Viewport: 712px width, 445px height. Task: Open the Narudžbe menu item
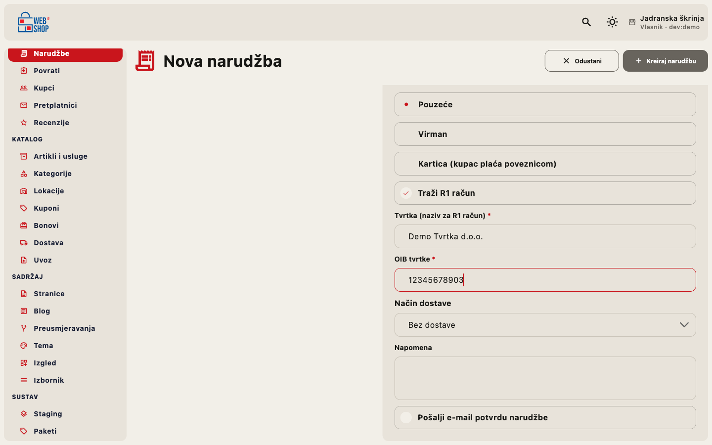[x=65, y=54]
